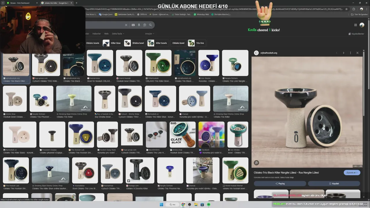Open Spotify from the taskbar
The width and height of the screenshot is (370, 208).
pos(209,205)
